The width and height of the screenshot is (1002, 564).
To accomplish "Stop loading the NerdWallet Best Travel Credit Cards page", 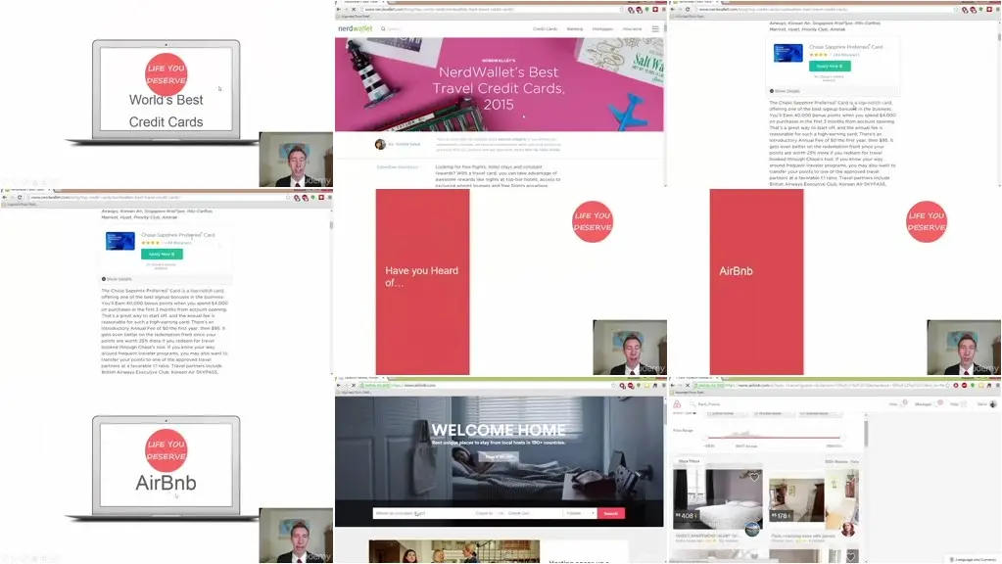I will click(x=354, y=10).
